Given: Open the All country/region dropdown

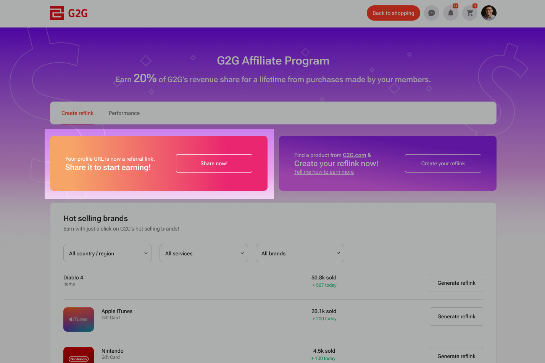Looking at the screenshot, I should pyautogui.click(x=107, y=253).
